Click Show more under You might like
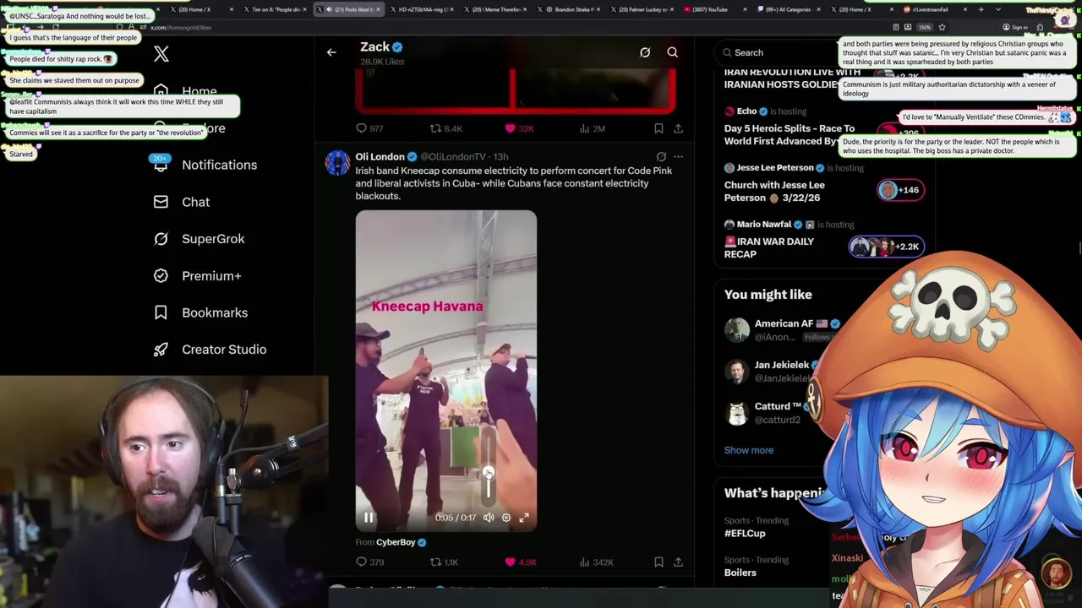This screenshot has width=1082, height=608. (748, 450)
